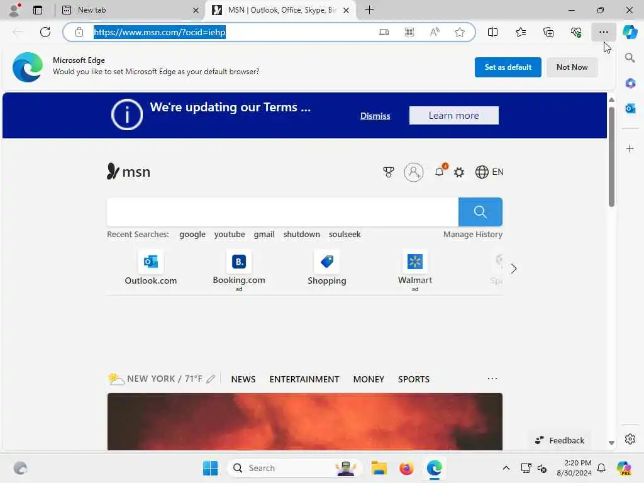Close the New tab tab

(196, 10)
